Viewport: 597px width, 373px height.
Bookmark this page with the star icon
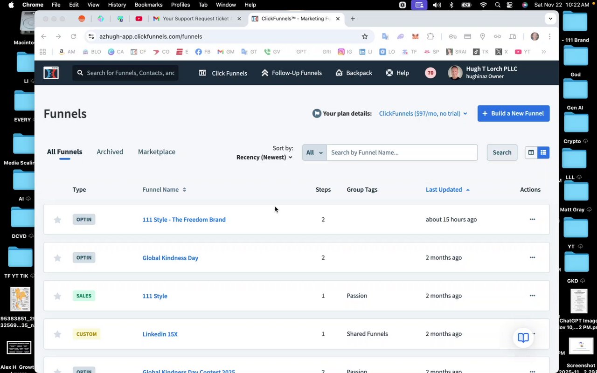[x=365, y=36]
